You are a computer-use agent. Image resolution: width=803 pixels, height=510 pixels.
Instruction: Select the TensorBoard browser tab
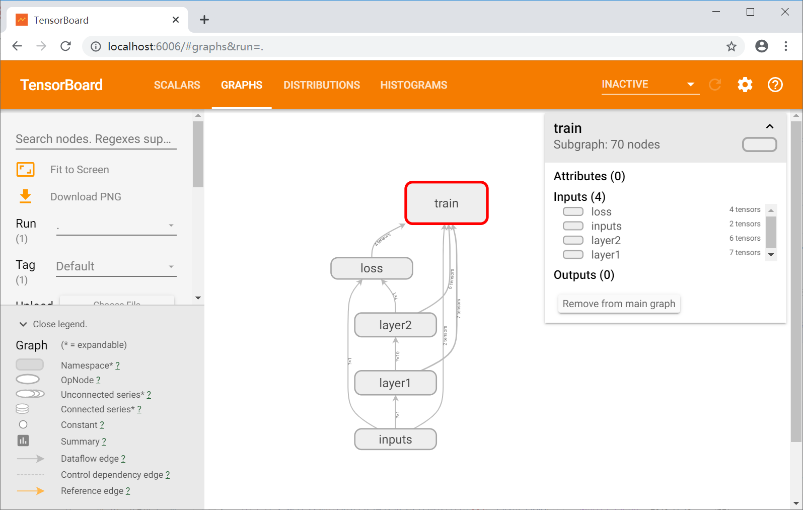tap(97, 20)
